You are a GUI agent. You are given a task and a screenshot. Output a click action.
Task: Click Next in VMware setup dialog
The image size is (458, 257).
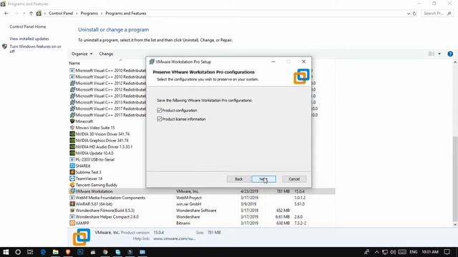264,179
